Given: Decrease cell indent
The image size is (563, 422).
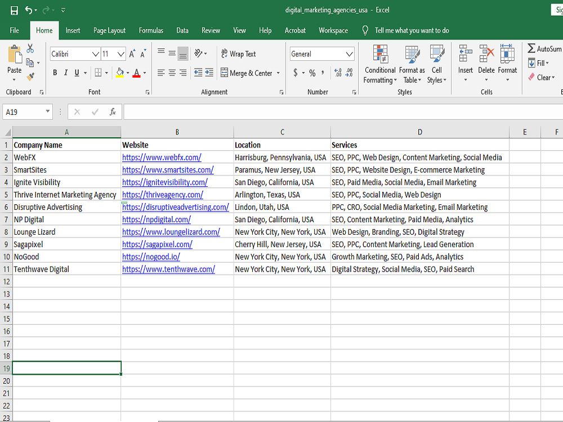Looking at the screenshot, I should [198, 73].
